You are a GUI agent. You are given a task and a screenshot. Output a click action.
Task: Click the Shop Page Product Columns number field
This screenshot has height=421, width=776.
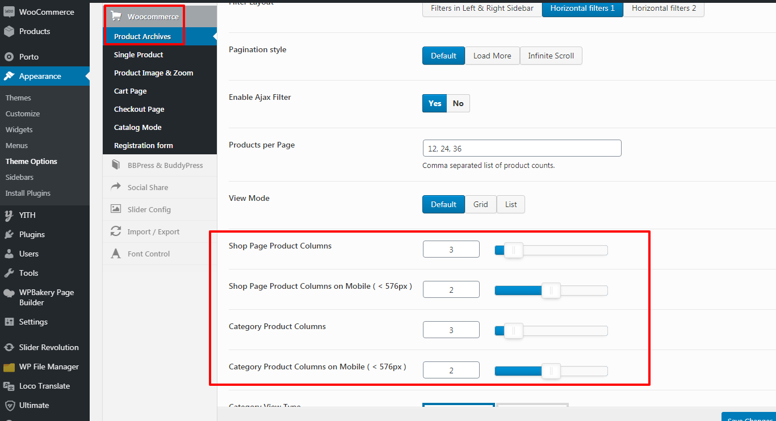click(x=451, y=249)
